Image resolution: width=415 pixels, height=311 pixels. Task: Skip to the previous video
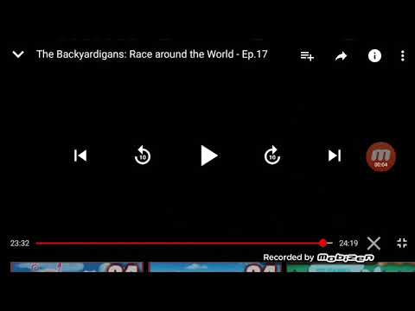click(80, 155)
